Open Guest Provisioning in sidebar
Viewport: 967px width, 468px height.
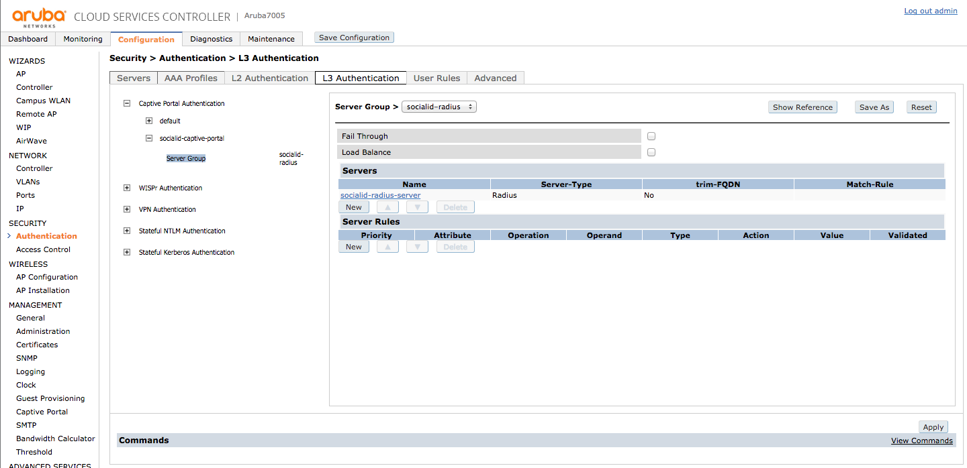tap(50, 398)
